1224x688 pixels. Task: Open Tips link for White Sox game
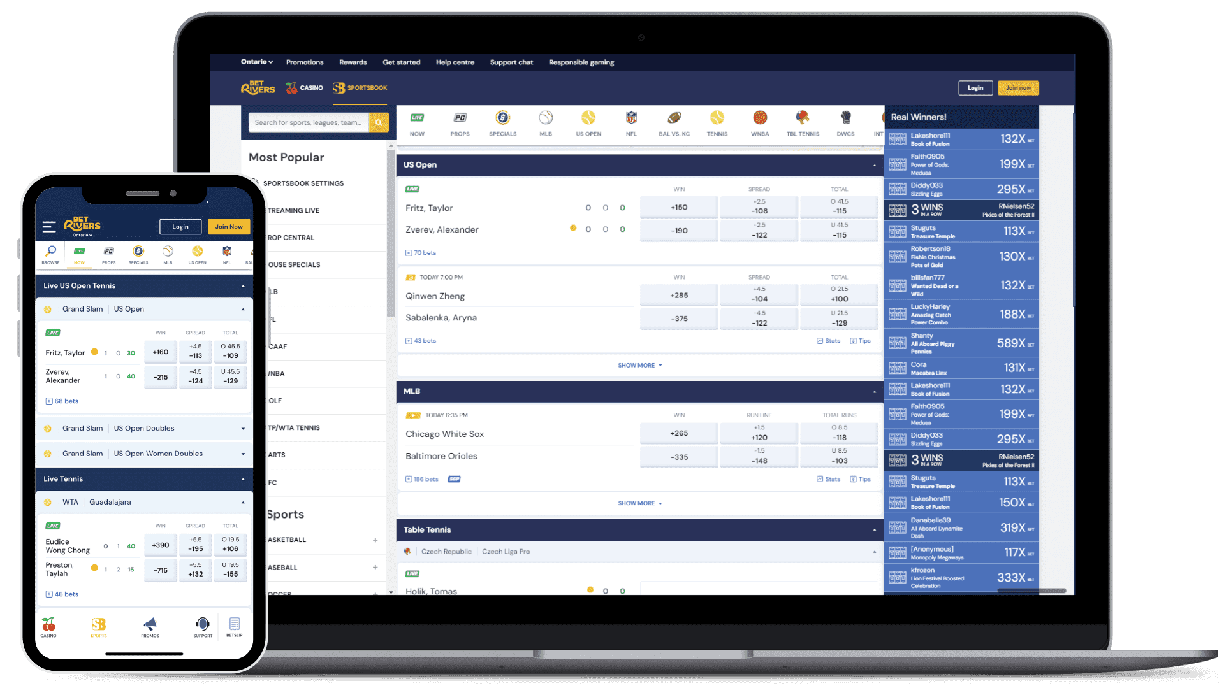click(x=861, y=479)
